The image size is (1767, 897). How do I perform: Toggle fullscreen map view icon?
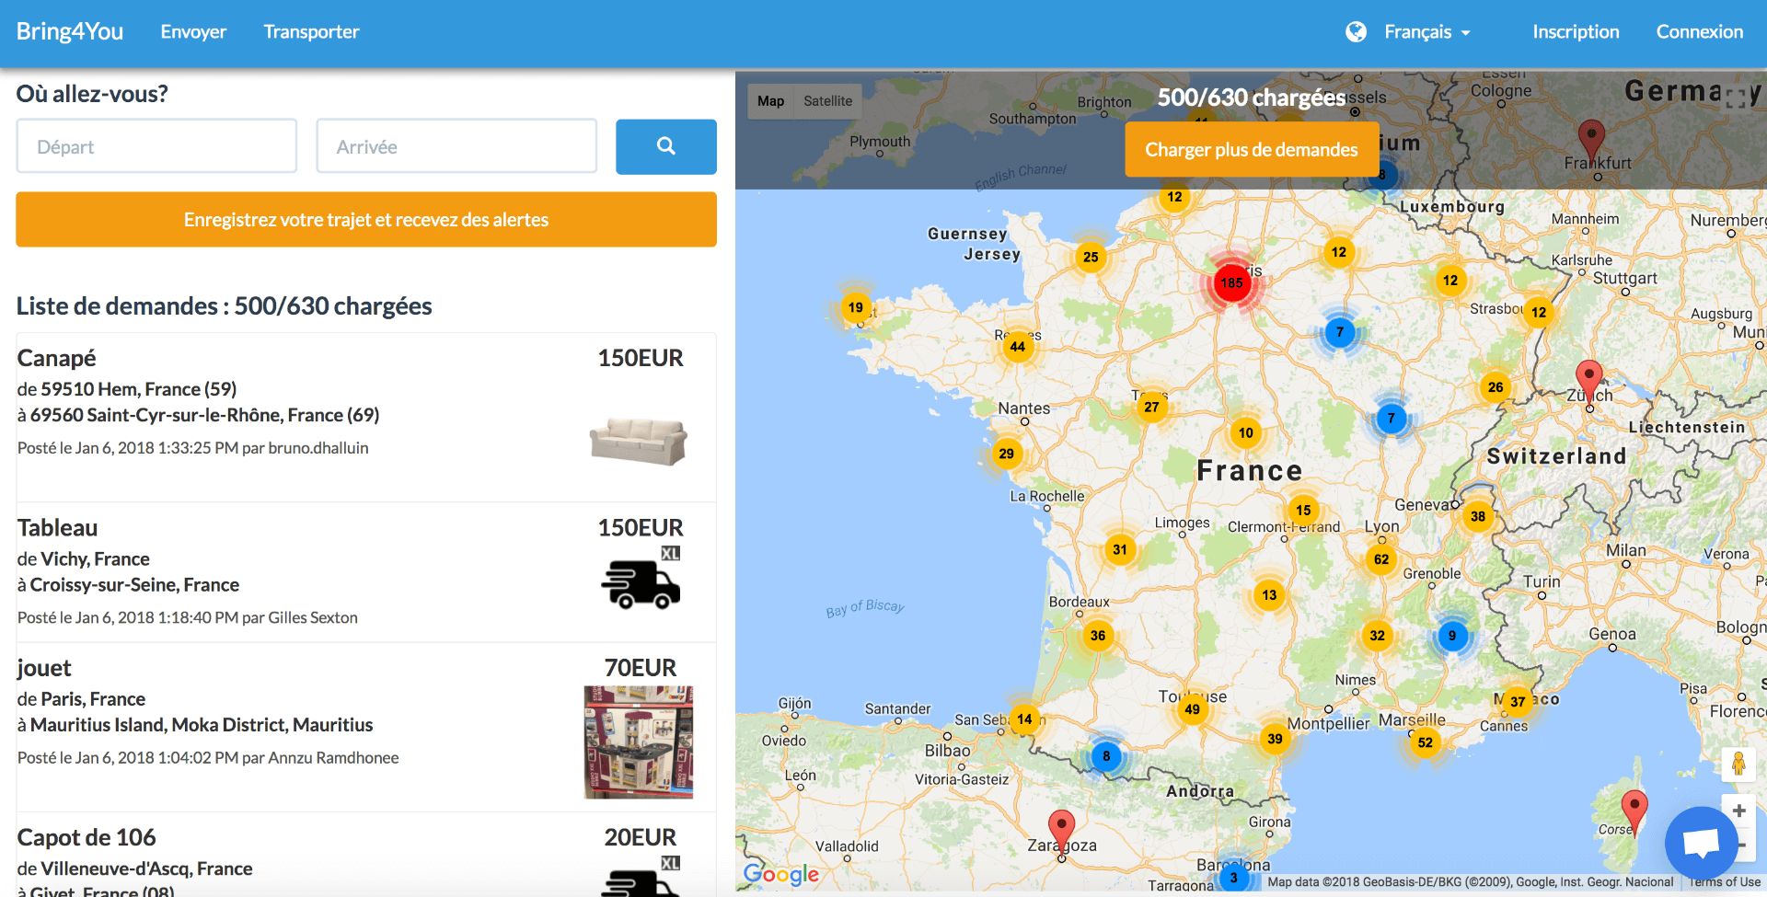pos(1736,99)
